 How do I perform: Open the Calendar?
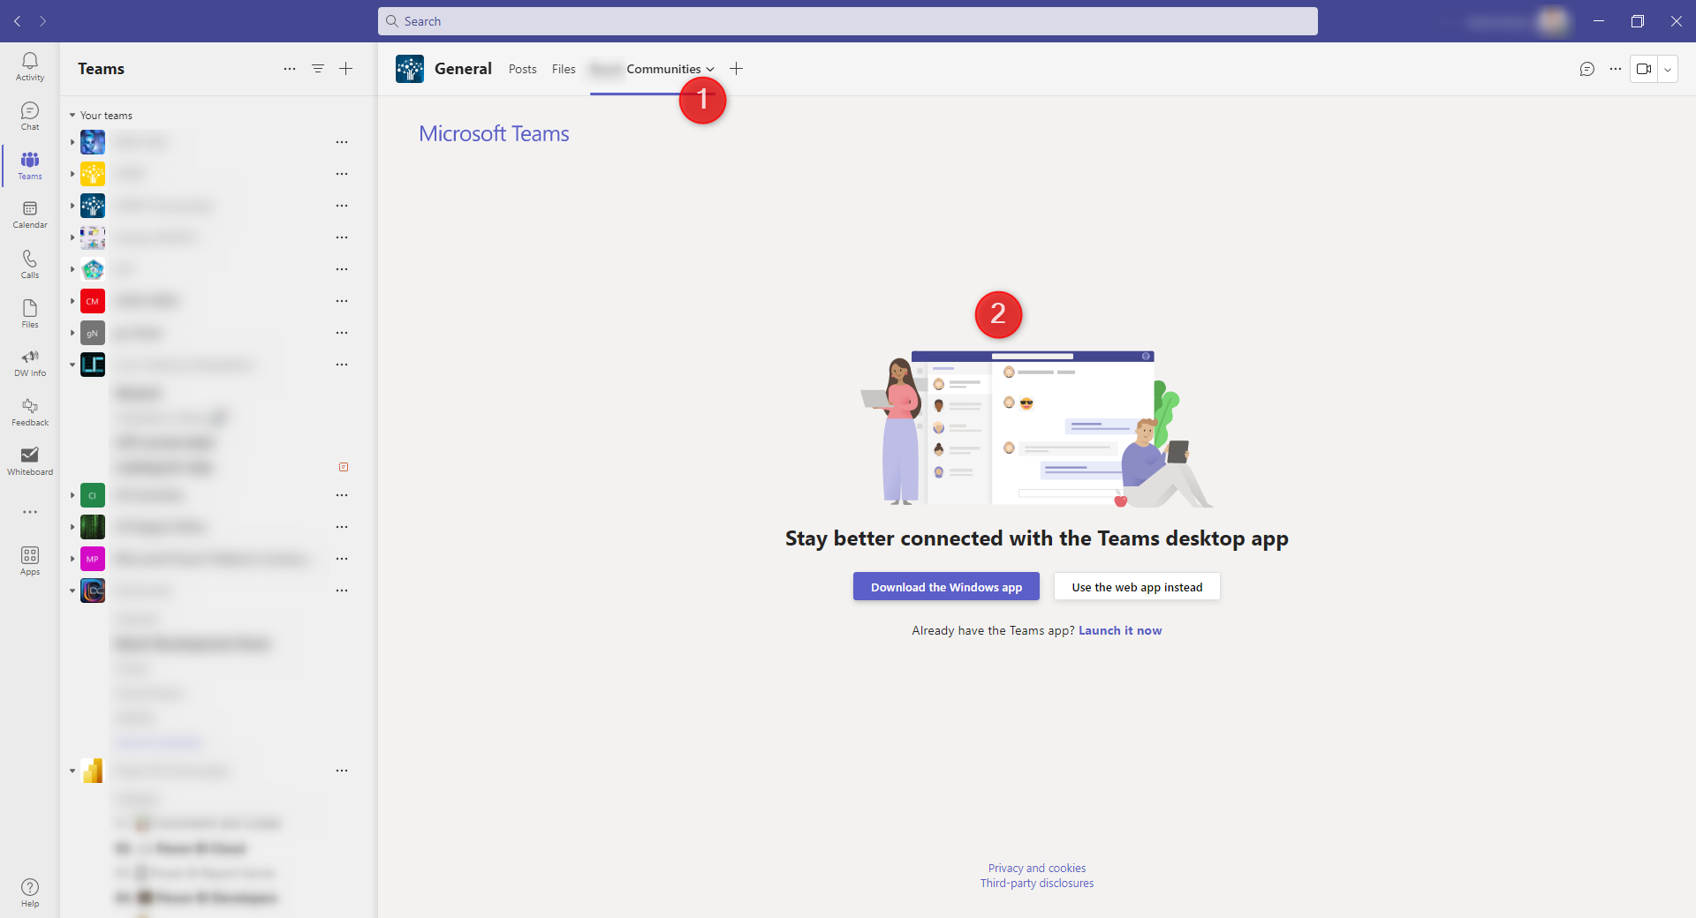(29, 214)
